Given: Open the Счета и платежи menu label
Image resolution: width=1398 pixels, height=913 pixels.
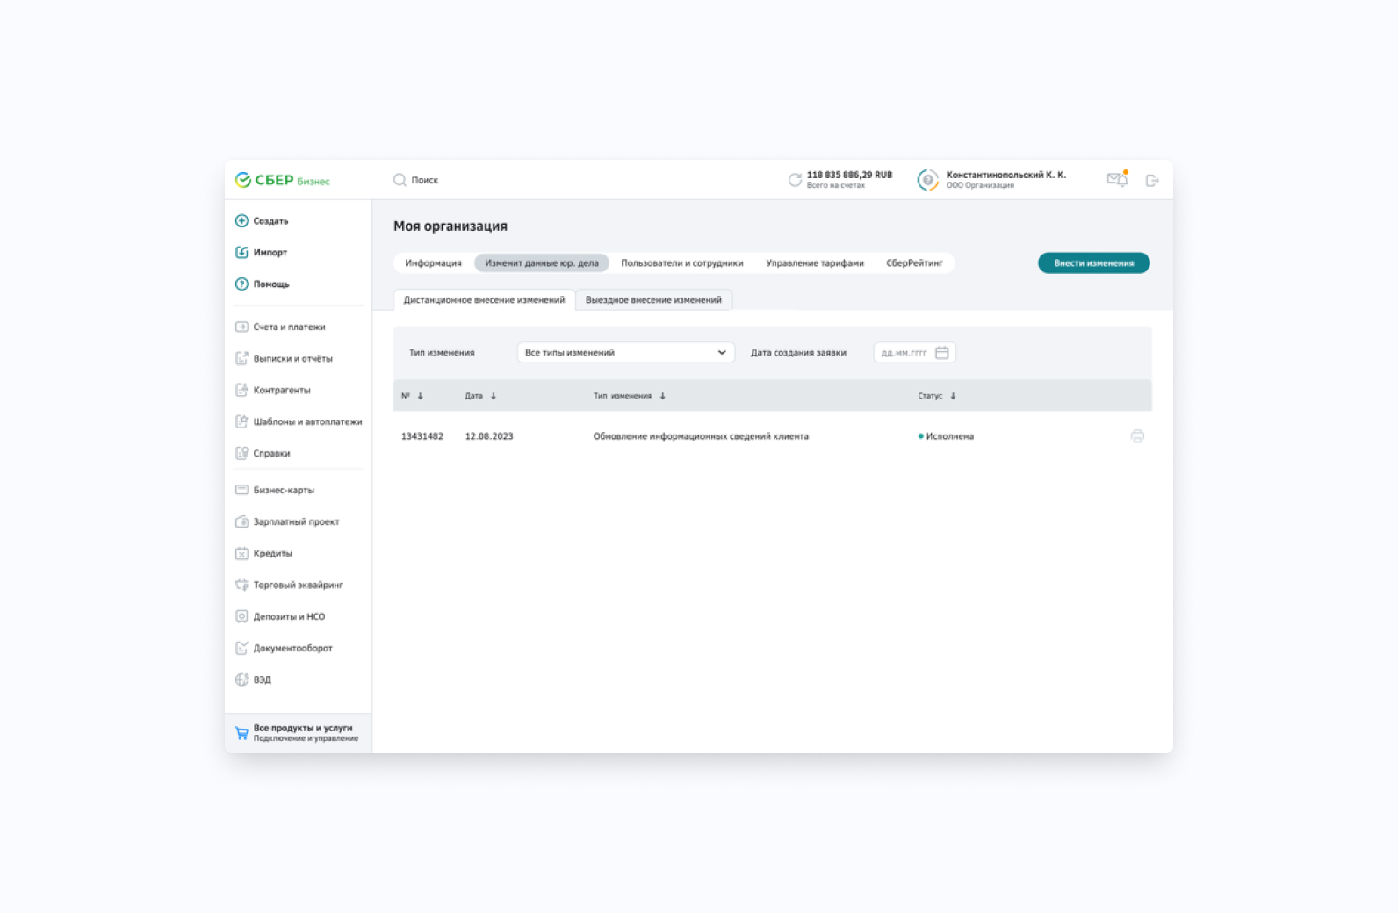Looking at the screenshot, I should coord(289,327).
